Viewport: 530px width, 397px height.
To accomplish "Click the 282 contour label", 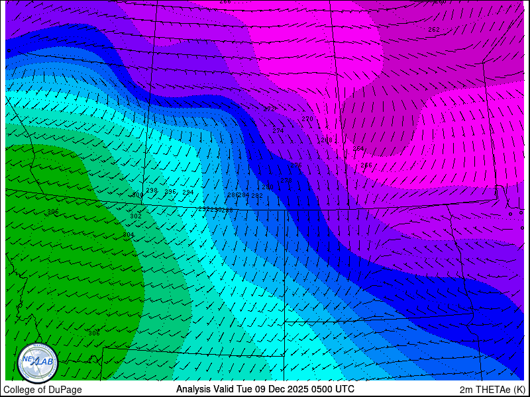I will tap(257, 195).
